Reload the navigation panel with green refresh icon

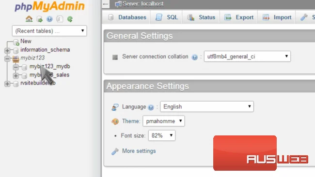click(x=70, y=19)
